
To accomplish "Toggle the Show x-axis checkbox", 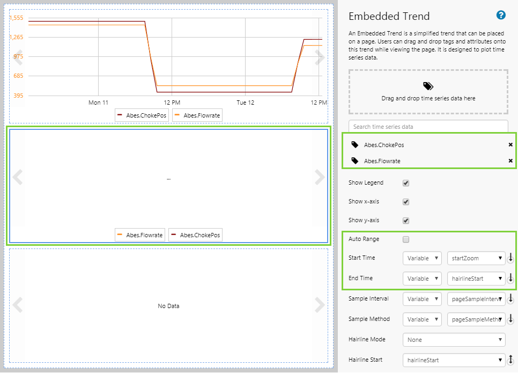I will coord(406,202).
